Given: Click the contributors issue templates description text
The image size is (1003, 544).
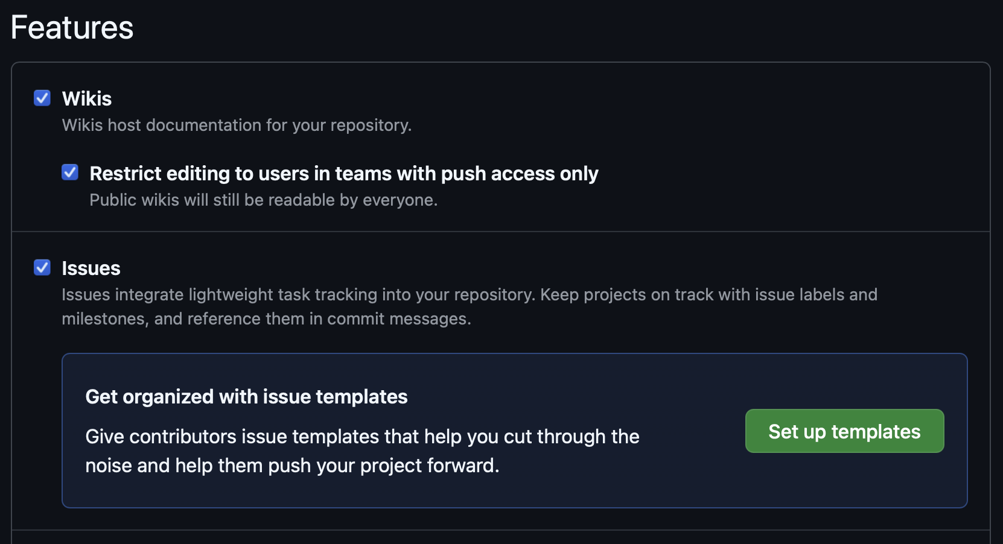Looking at the screenshot, I should coord(362,451).
